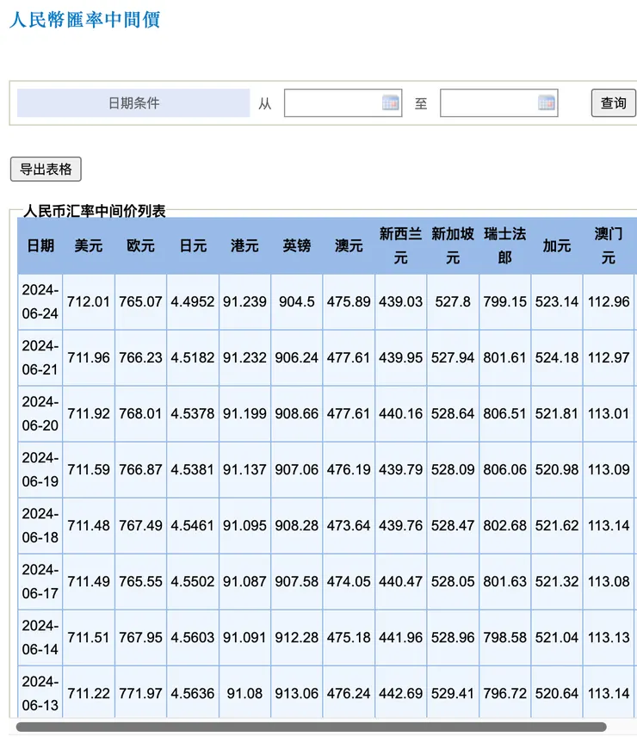Click the pound value 907.58
The image size is (637, 743).
coord(296,581)
